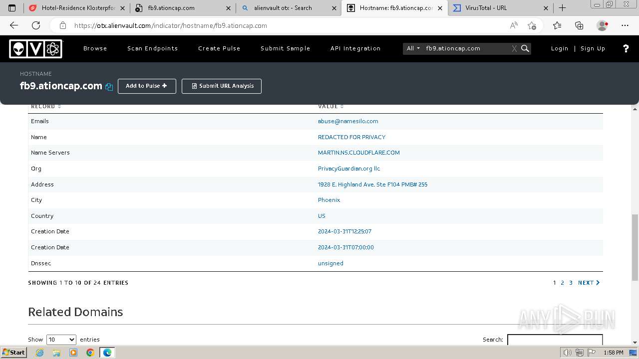Open the Favorites list icon
639x359 pixels.
click(x=557, y=25)
